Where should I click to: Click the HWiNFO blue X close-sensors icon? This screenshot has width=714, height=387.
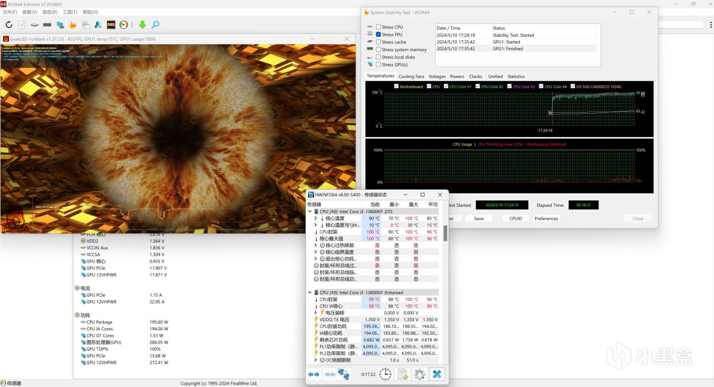click(437, 374)
